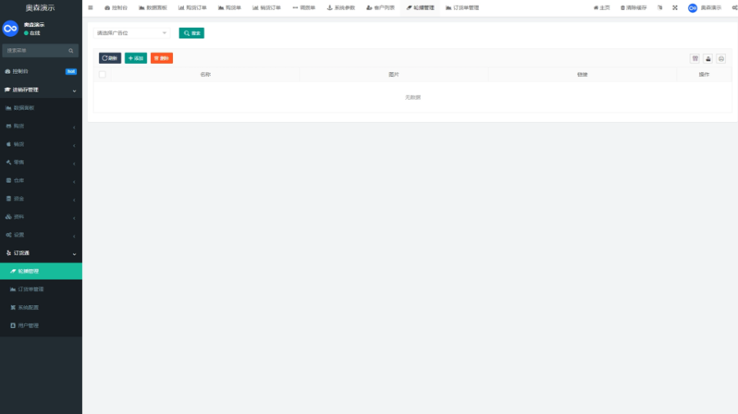Open 控制台 in the left sidebar

(x=41, y=71)
